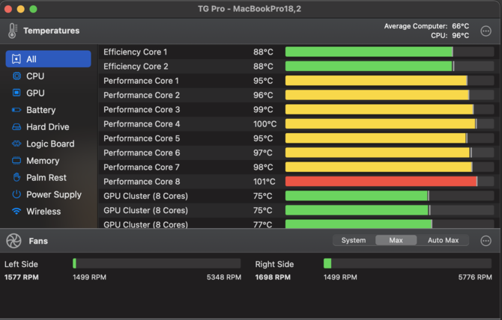Click the Left Side fan speed bar

[x=157, y=263]
